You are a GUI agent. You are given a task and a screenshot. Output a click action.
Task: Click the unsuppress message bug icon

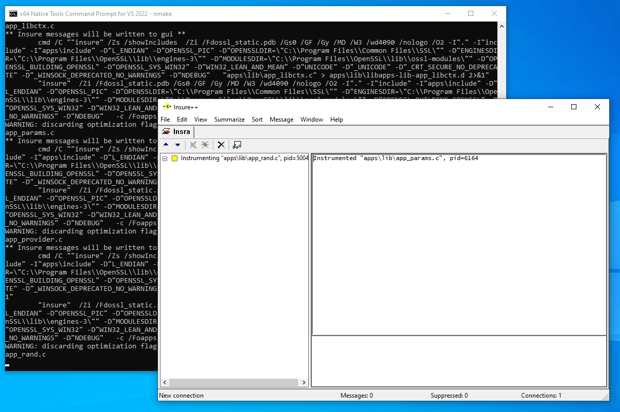[205, 145]
